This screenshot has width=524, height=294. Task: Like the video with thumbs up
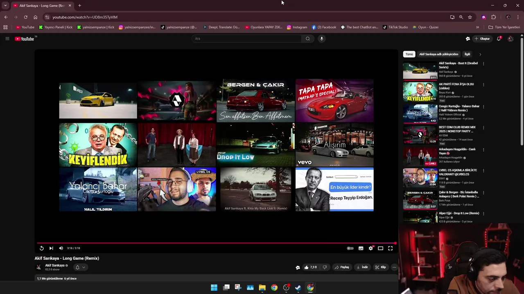click(311, 267)
